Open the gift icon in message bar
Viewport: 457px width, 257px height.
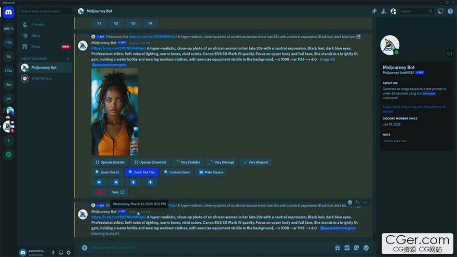tap(337, 248)
